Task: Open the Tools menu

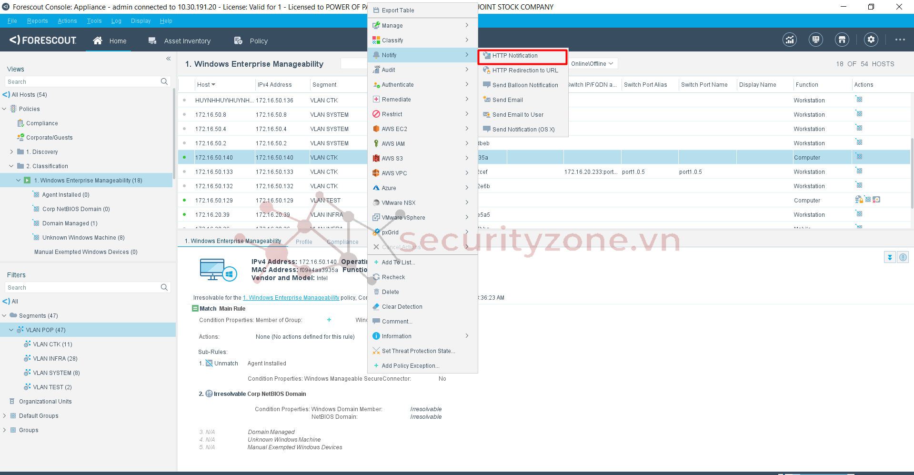Action: [x=94, y=21]
